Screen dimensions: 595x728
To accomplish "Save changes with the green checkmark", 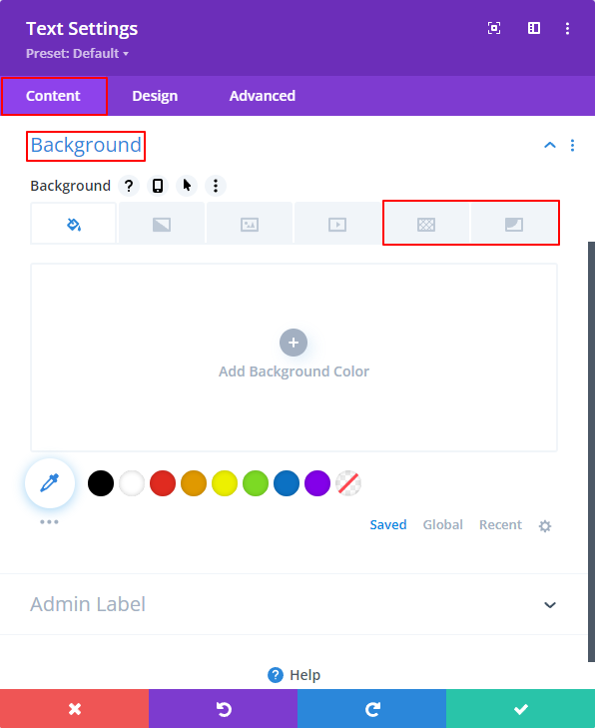I will (520, 709).
